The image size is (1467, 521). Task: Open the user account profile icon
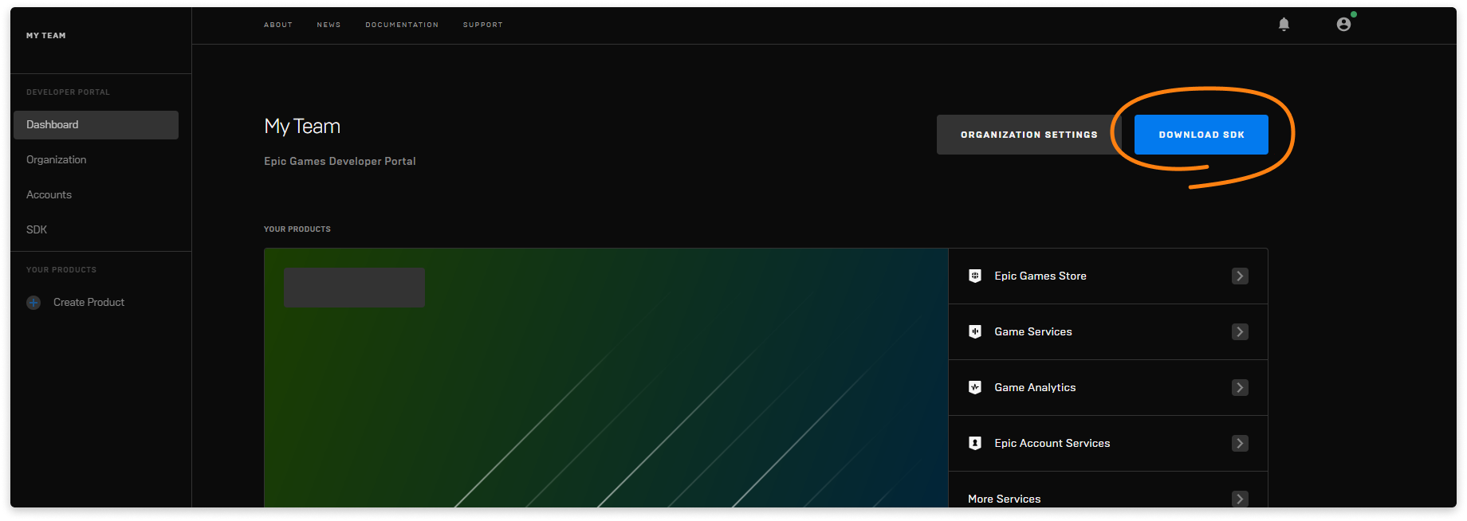pyautogui.click(x=1343, y=25)
